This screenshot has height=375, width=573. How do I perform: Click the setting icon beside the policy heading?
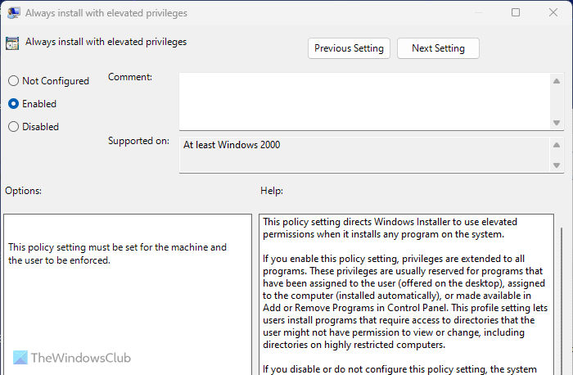point(12,43)
